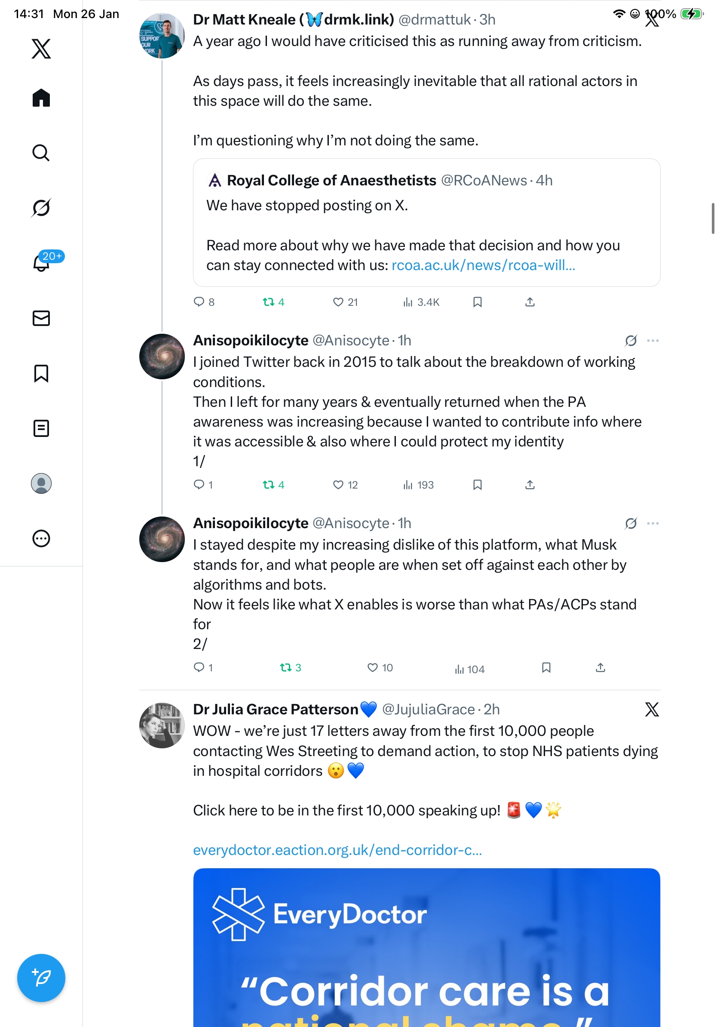Open Search from the sidebar
This screenshot has height=1027, width=717.
tap(41, 153)
